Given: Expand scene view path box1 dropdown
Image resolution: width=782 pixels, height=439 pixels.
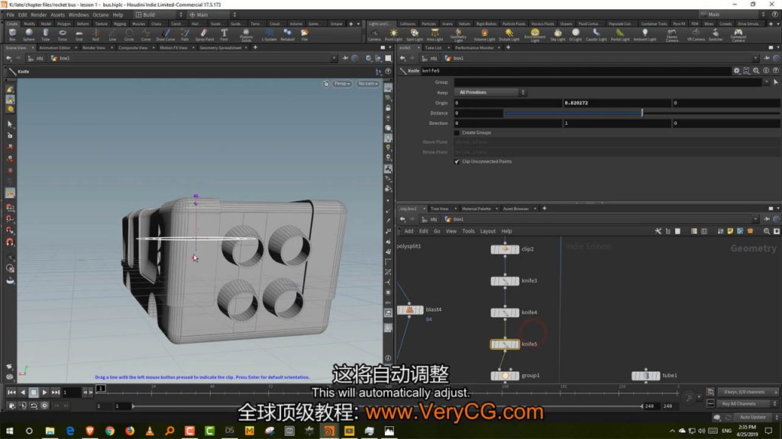Looking at the screenshot, I should coord(334,58).
